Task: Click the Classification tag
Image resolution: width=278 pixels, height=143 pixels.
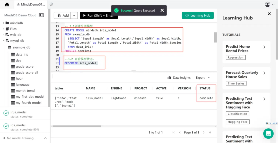Action: 237,114
